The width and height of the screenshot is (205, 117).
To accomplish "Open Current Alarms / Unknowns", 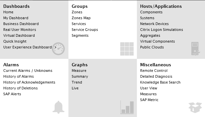I will pyautogui.click(x=28, y=71).
